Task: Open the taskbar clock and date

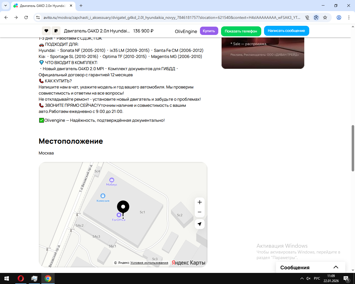Action: point(331,278)
